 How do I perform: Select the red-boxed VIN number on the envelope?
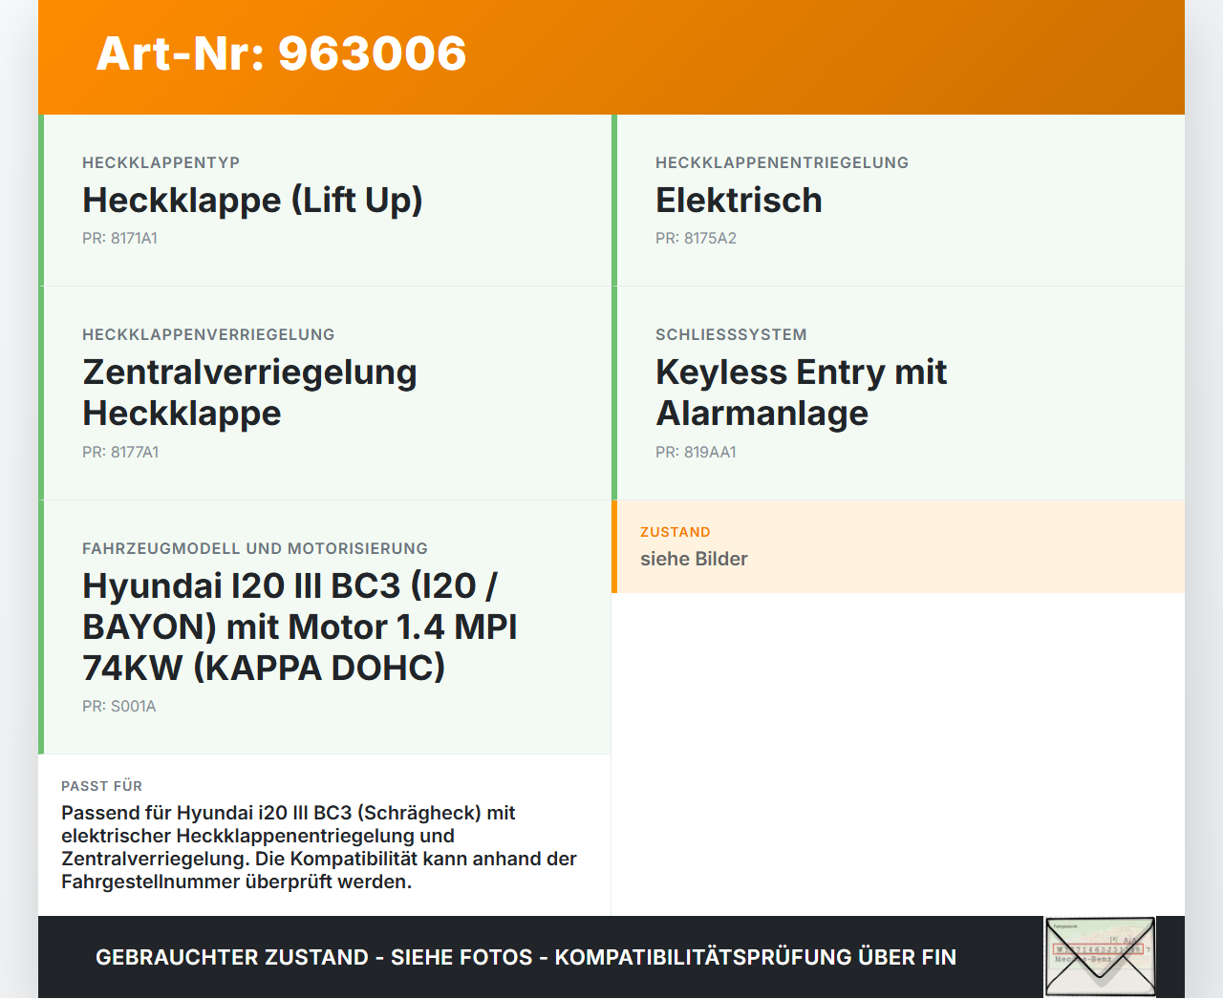1097,948
